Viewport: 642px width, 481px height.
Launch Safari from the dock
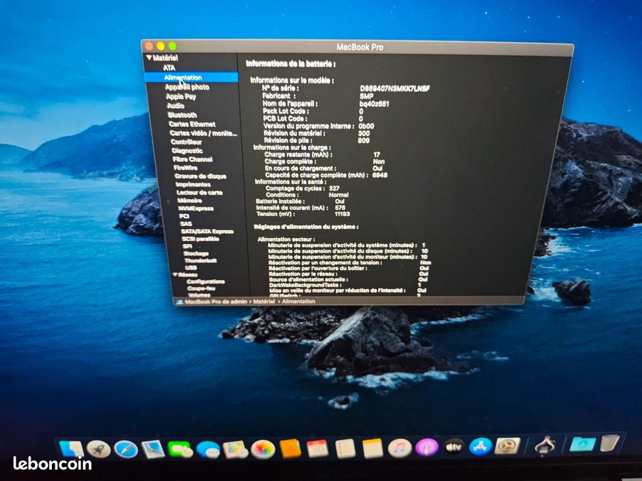pyautogui.click(x=126, y=450)
